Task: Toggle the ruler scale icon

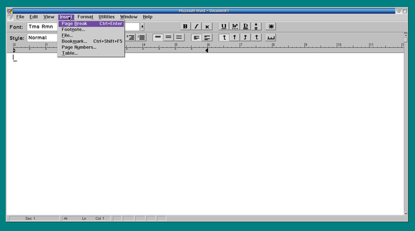Action: [x=271, y=37]
